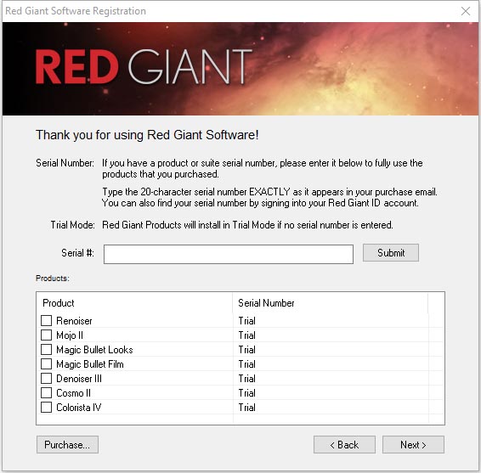Click the Magic Bullet Looks product name
The height and width of the screenshot is (473, 481).
click(x=94, y=350)
